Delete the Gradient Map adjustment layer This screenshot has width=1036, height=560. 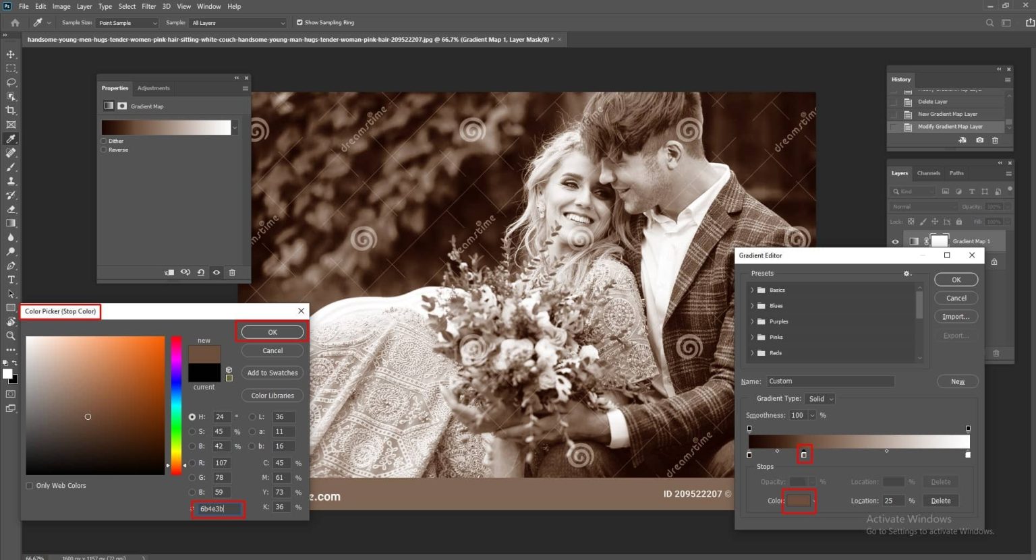coord(232,272)
